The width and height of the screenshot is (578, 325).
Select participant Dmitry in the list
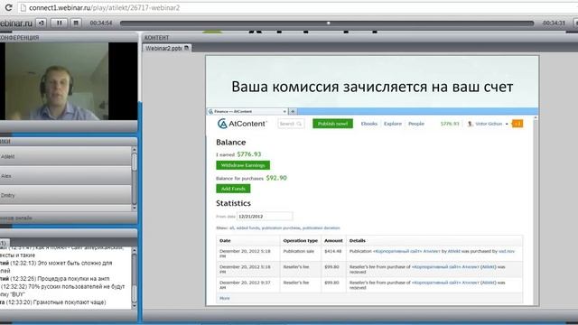(66, 195)
